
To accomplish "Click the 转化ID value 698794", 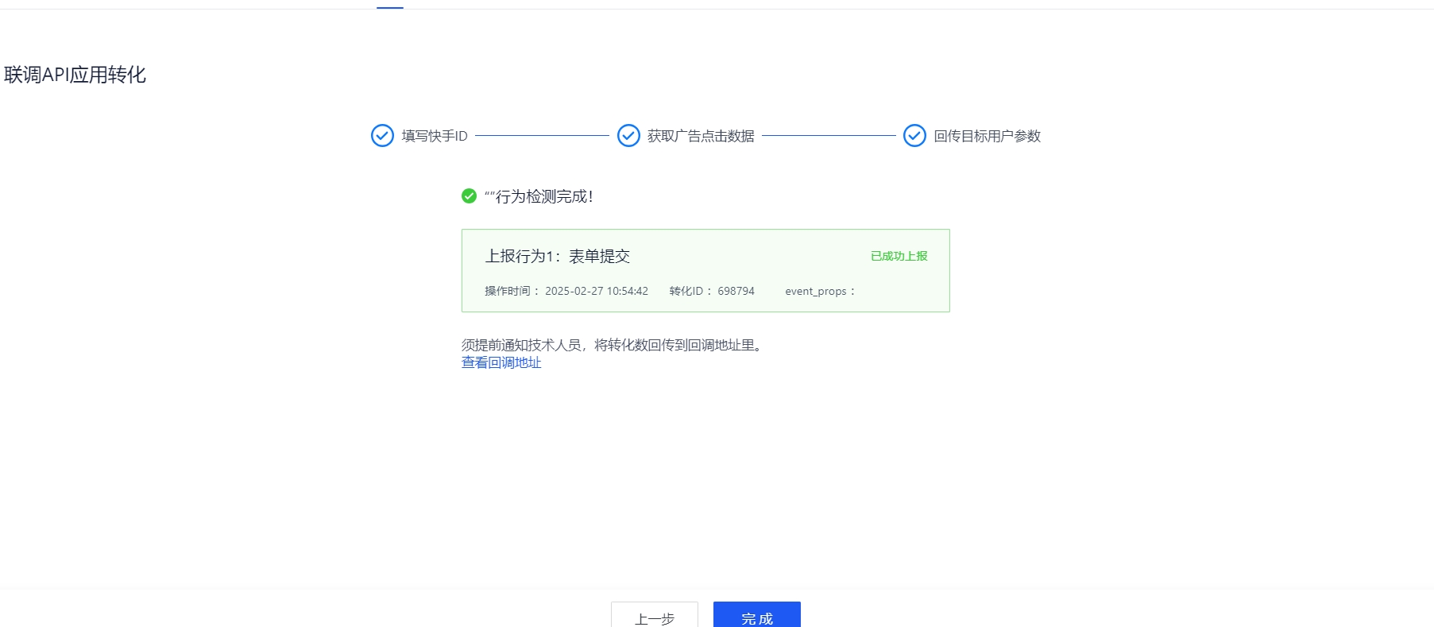I will [736, 291].
